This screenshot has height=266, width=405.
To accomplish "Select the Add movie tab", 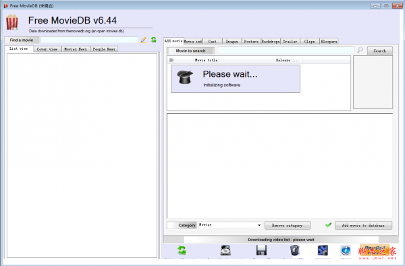I will 173,40.
